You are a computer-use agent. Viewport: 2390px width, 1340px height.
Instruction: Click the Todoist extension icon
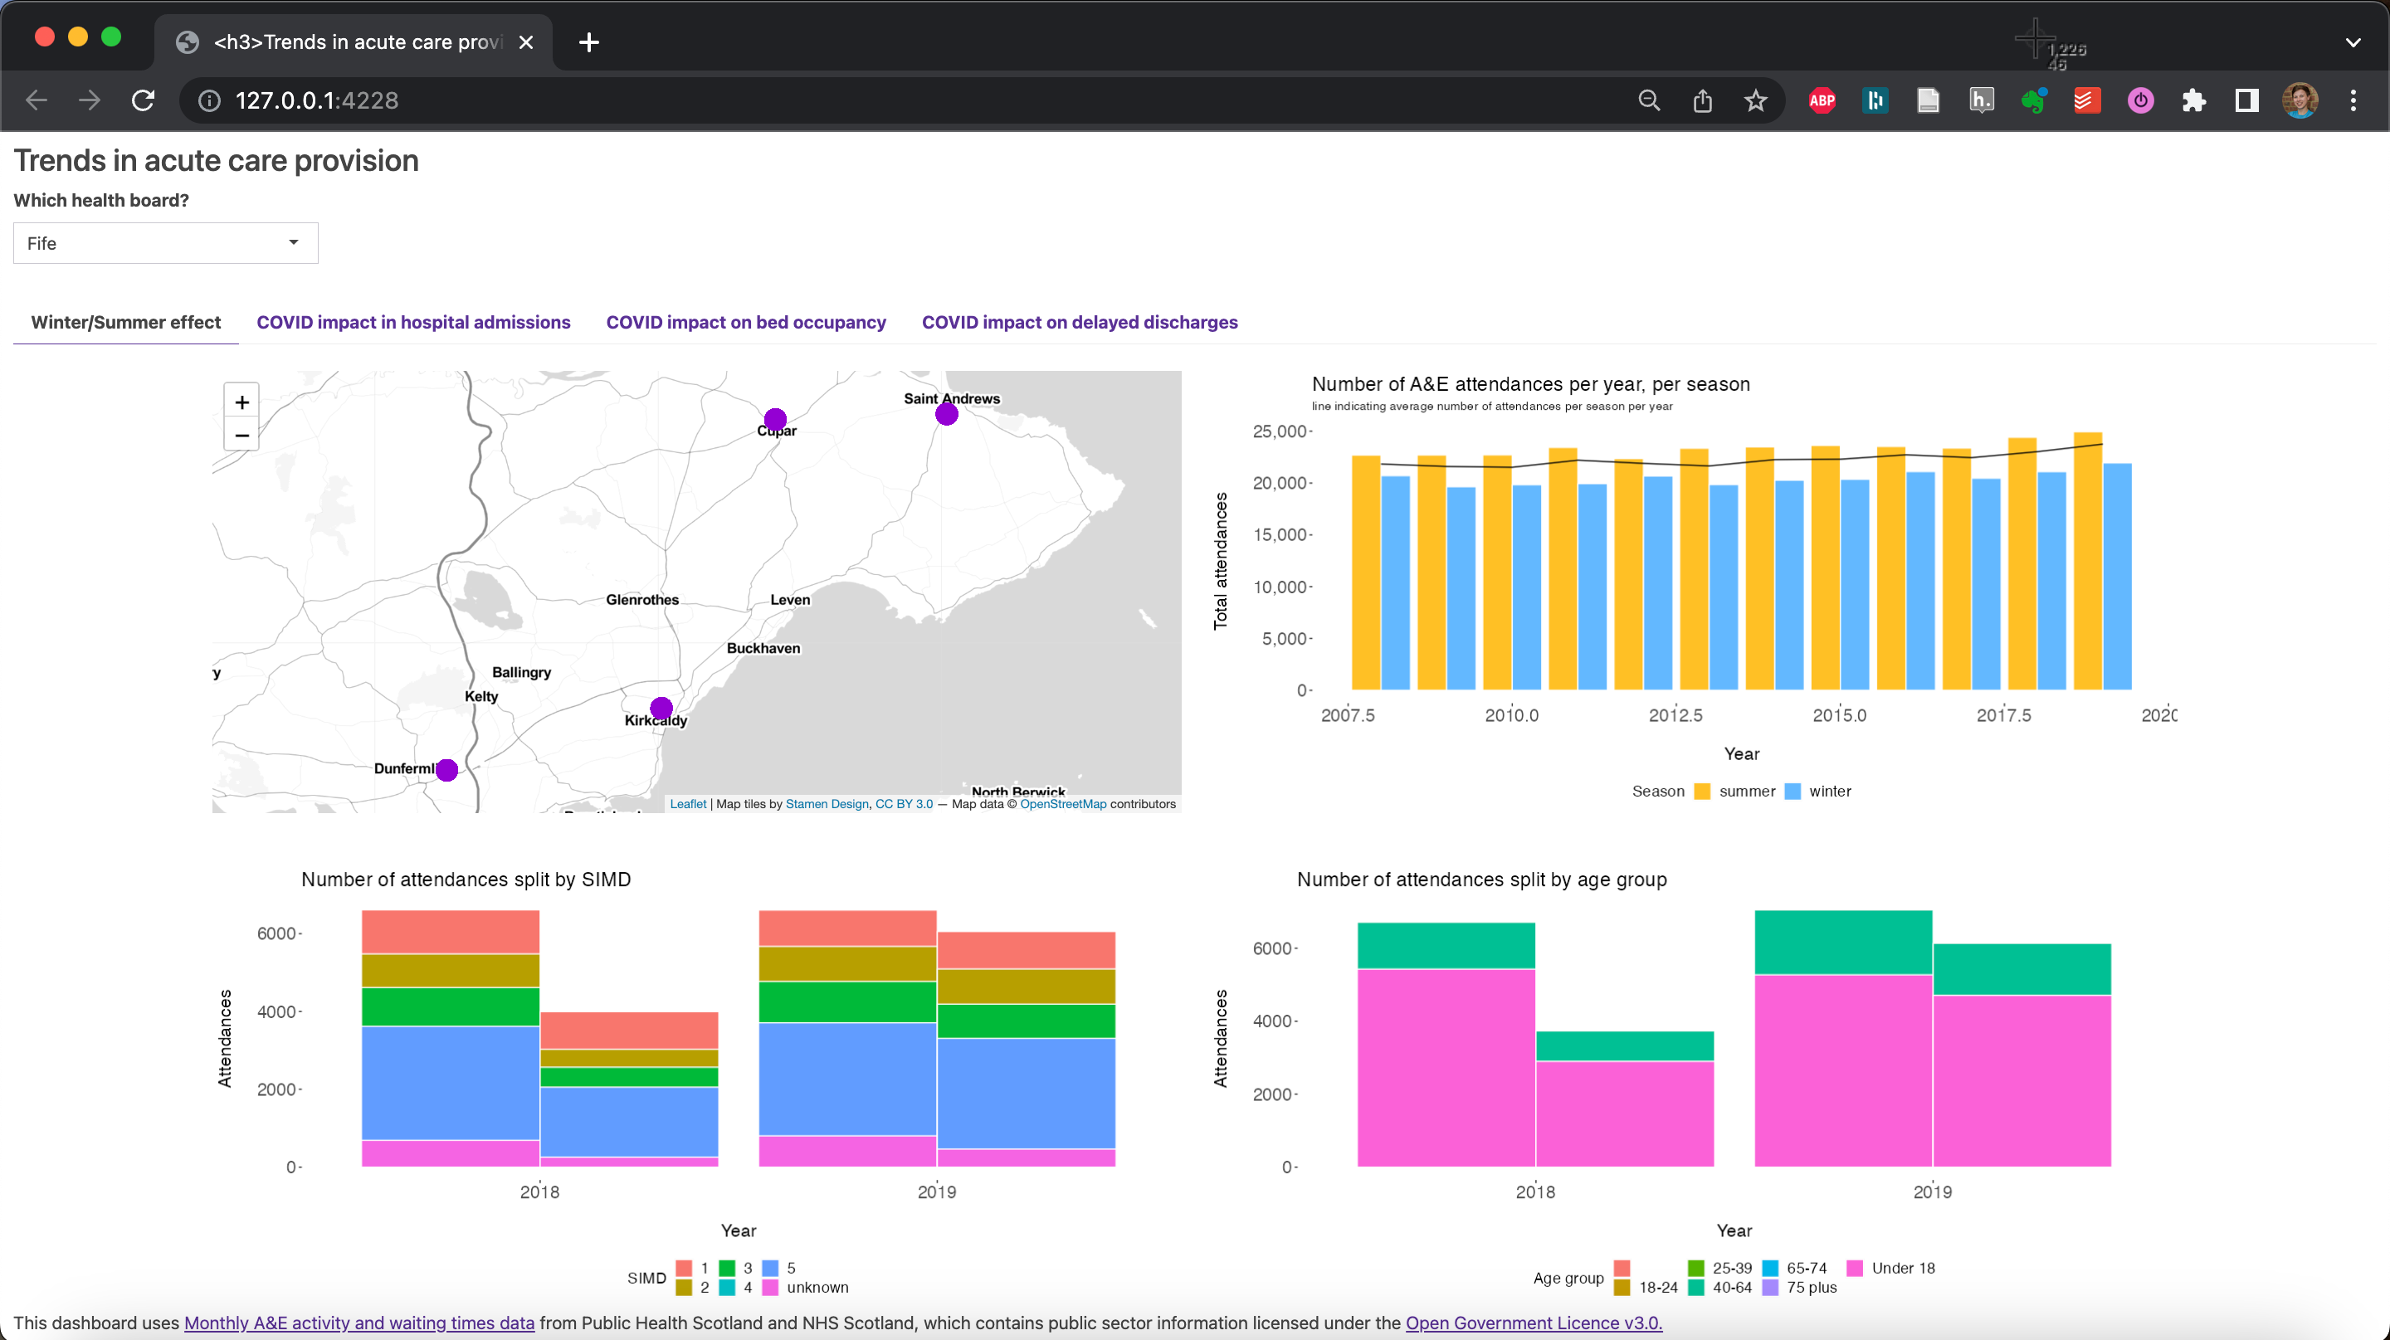click(2086, 100)
